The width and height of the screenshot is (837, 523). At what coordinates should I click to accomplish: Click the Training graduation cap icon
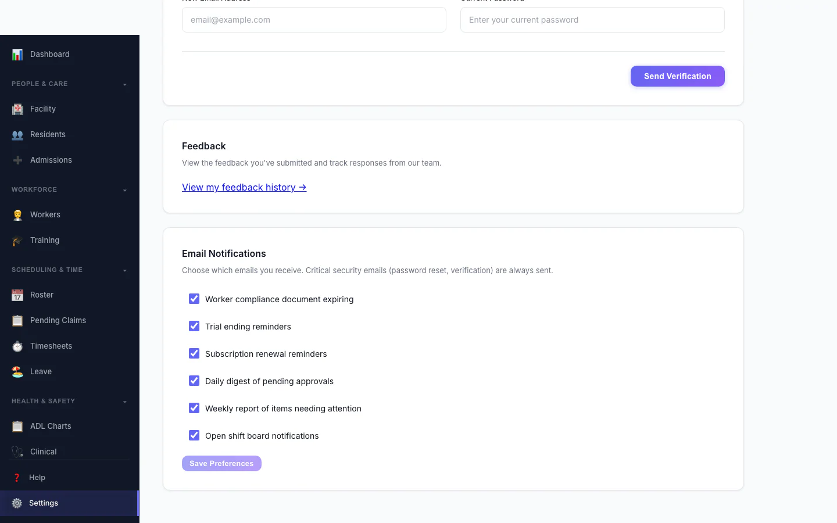(x=17, y=241)
